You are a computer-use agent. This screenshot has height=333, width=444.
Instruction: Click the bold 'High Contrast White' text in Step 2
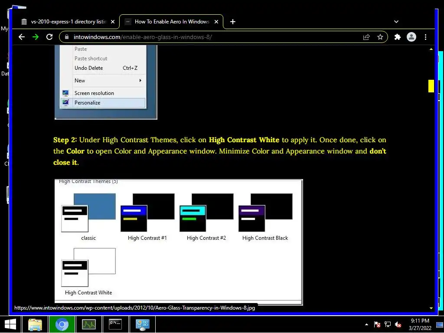(x=244, y=140)
